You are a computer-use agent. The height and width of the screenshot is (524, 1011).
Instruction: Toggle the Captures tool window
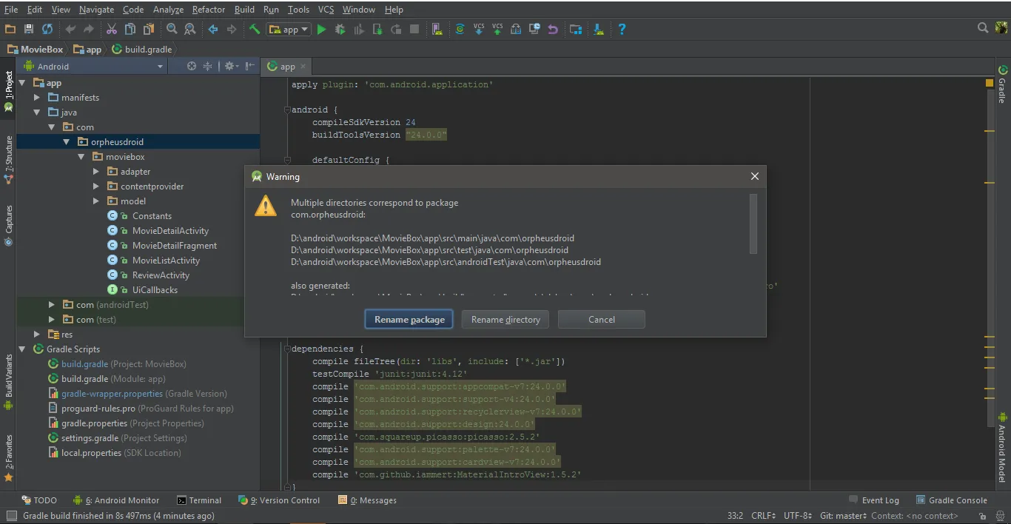point(8,226)
